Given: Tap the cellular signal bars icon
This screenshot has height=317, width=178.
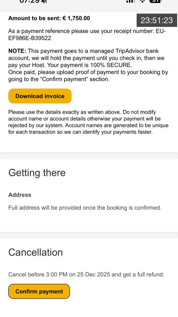Looking at the screenshot, I should pyautogui.click(x=130, y=1).
